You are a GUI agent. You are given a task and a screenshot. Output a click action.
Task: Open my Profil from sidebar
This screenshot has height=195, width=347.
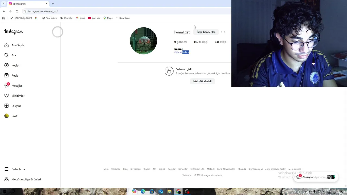(11, 116)
